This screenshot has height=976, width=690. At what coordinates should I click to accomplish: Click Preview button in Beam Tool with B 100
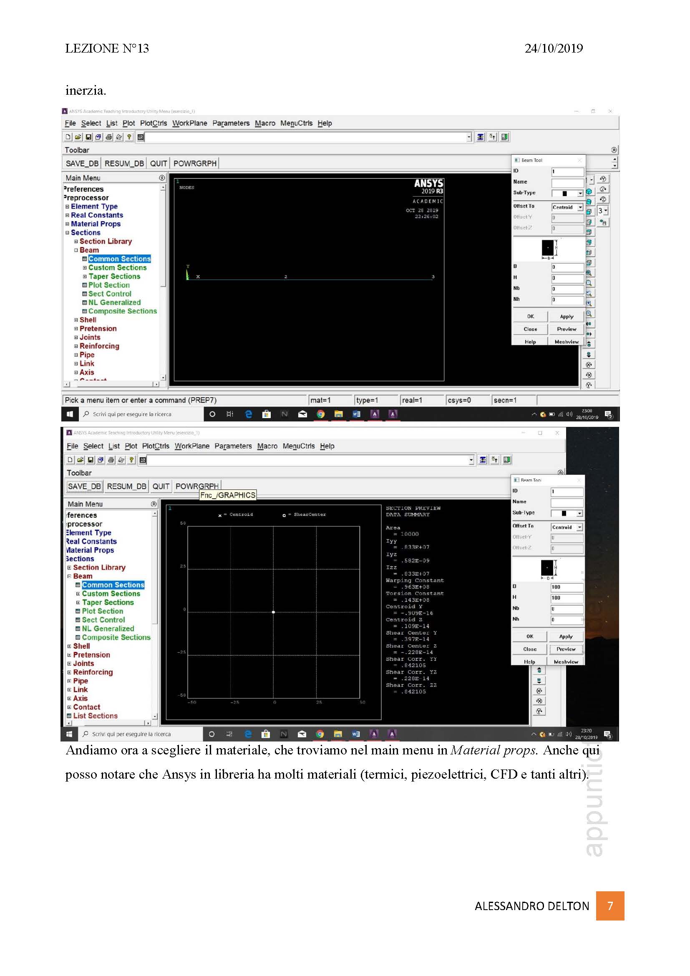(566, 650)
